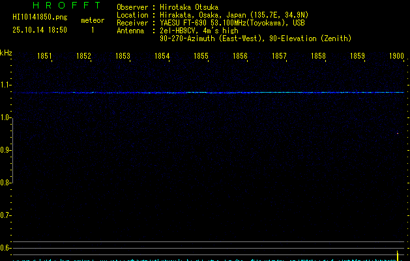410x261 pixels.
Task: Select the 1851 time marker
Action: 44,57
